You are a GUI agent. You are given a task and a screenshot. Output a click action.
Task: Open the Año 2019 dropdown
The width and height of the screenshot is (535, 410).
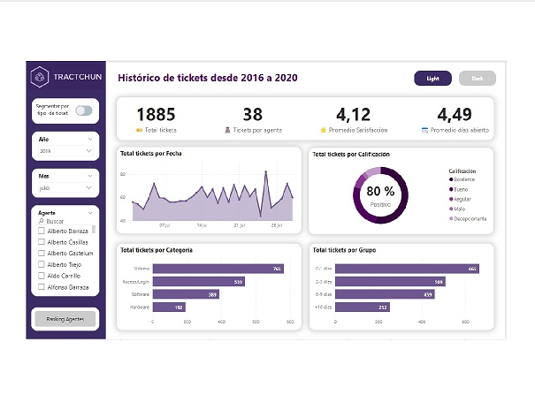[x=65, y=152]
